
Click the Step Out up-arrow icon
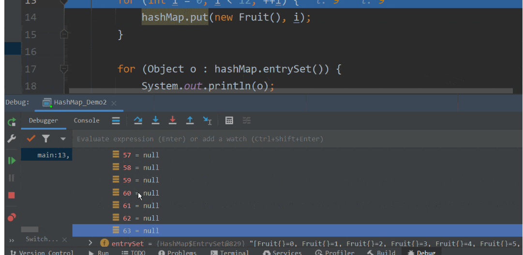pyautogui.click(x=190, y=120)
